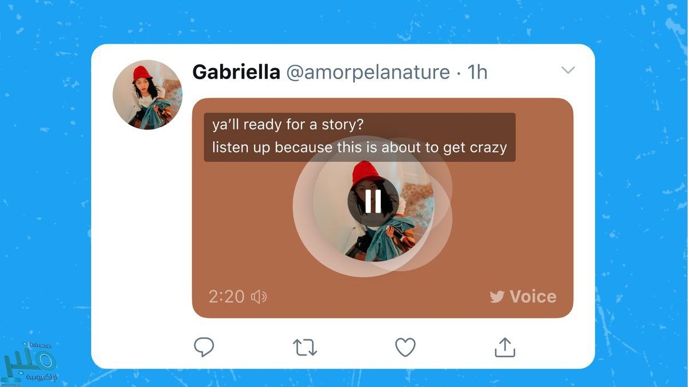
Task: Click caption line 'ya'll ready for a story?'
Action: click(x=288, y=125)
